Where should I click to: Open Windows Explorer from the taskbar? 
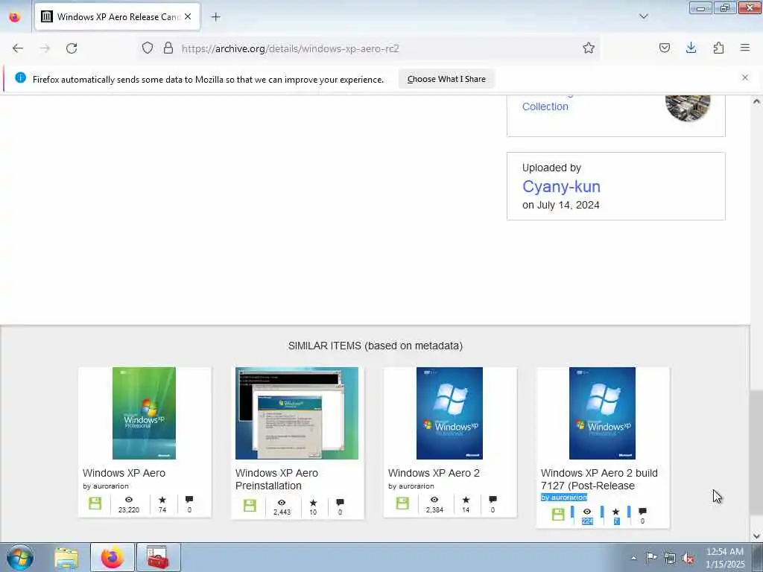pyautogui.click(x=66, y=557)
